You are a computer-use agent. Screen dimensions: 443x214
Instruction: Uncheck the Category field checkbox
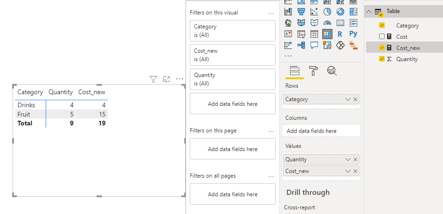pos(382,25)
